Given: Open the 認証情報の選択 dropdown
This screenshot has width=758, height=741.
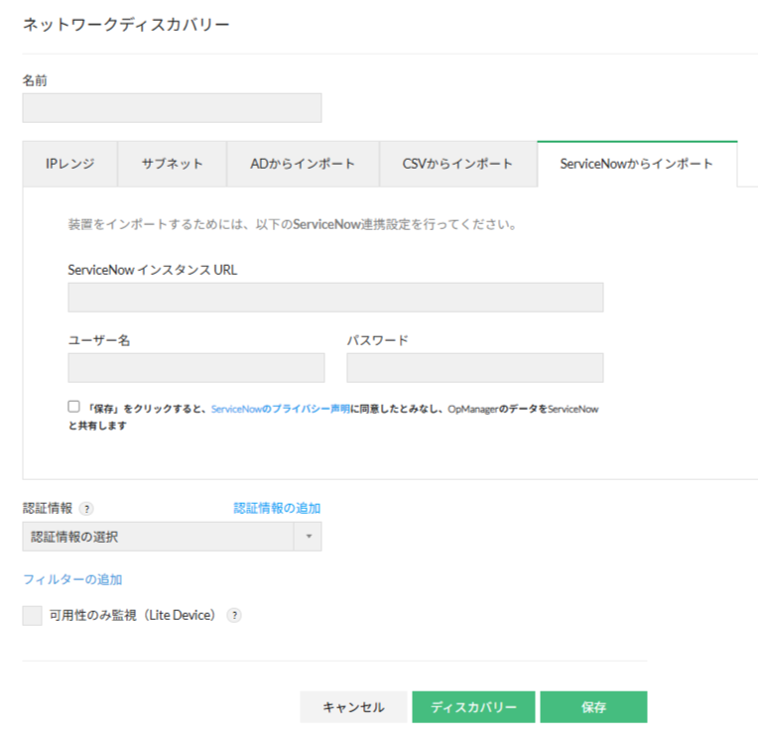Looking at the screenshot, I should click(x=159, y=537).
